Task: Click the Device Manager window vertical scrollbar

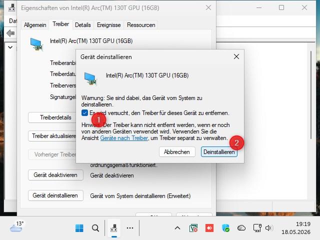Action: (x=311, y=95)
